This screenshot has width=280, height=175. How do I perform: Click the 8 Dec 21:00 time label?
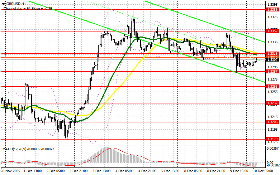click(216, 171)
